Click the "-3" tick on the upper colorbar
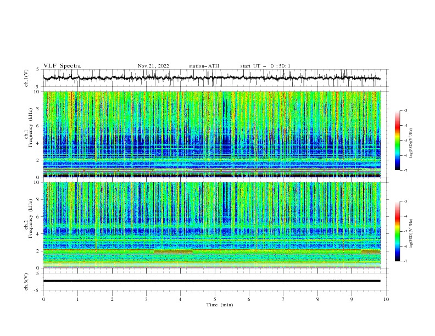This screenshot has width=435, height=336. coord(405,110)
